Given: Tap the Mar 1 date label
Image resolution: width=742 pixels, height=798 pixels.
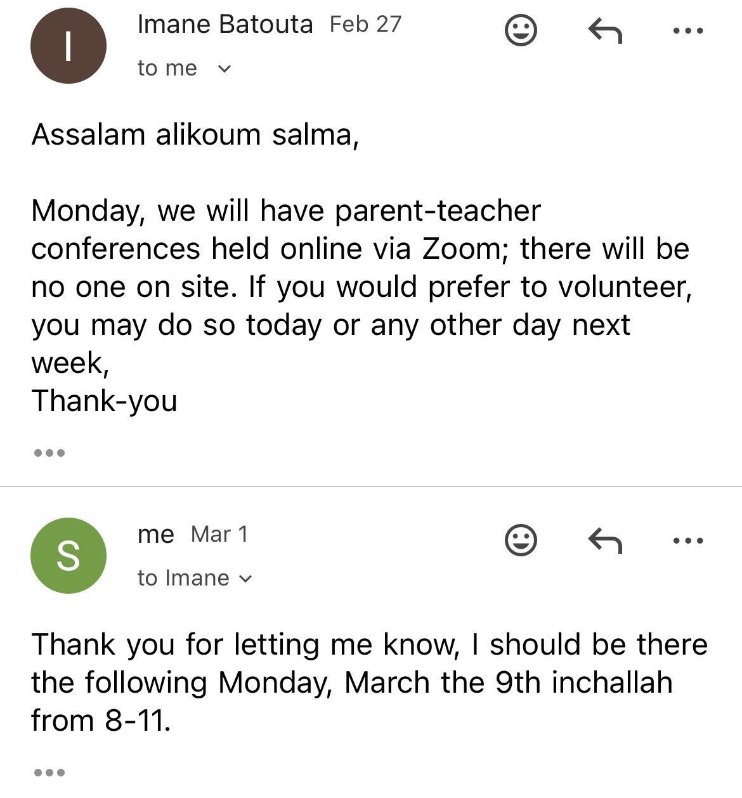Looking at the screenshot, I should pos(219,534).
